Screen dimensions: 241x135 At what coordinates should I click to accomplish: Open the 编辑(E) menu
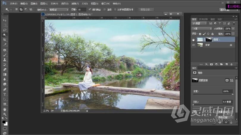point(24,4)
